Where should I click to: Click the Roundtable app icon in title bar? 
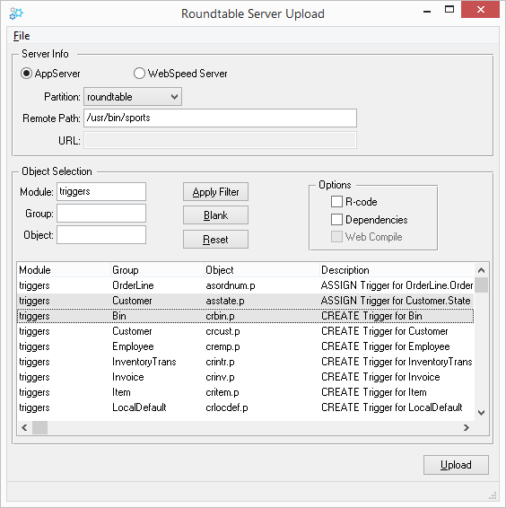tap(16, 13)
